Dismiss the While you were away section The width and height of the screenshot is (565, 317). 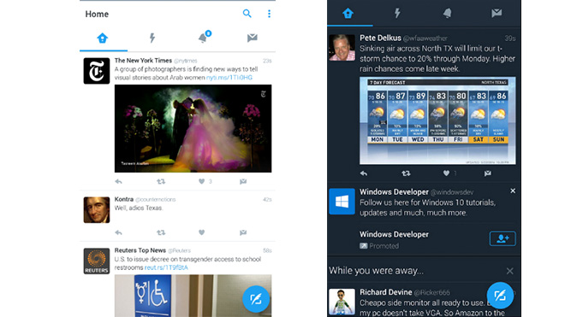(x=509, y=271)
